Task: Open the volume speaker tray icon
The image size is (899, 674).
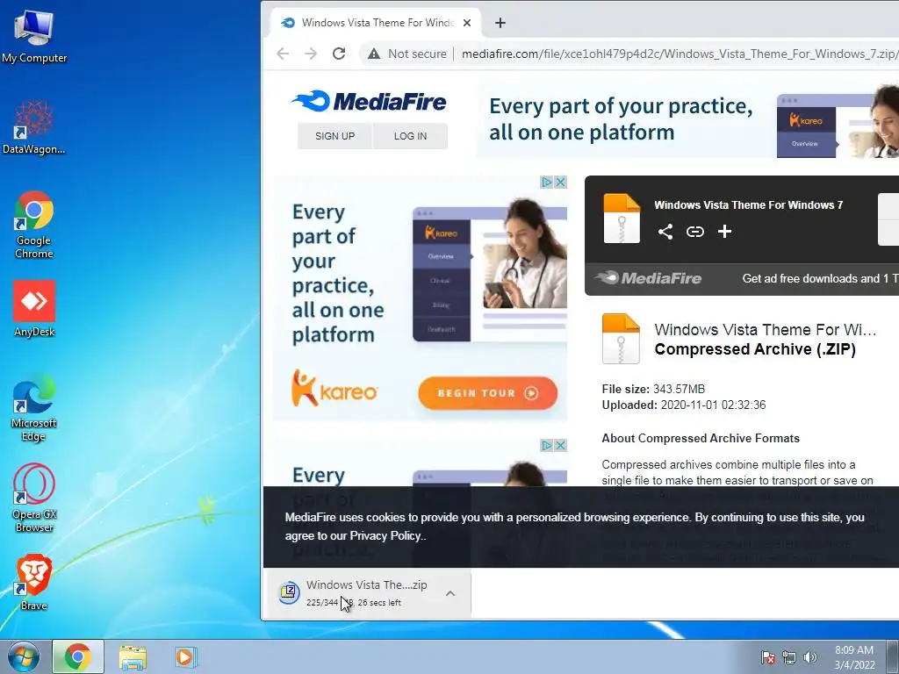Action: (810, 657)
